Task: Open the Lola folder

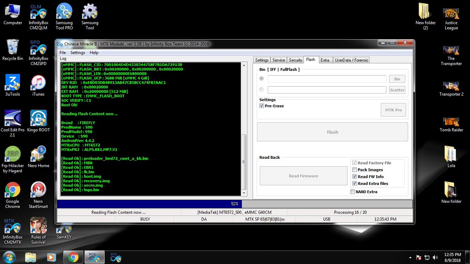Action: (451, 157)
